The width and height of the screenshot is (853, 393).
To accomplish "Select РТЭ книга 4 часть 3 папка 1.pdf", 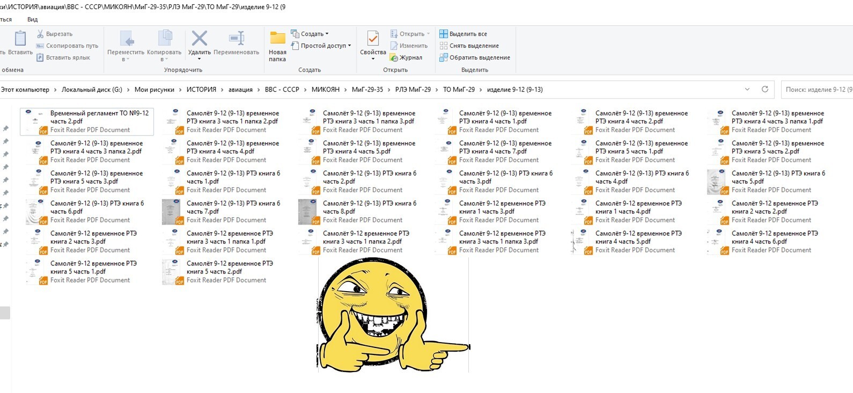I will click(769, 122).
